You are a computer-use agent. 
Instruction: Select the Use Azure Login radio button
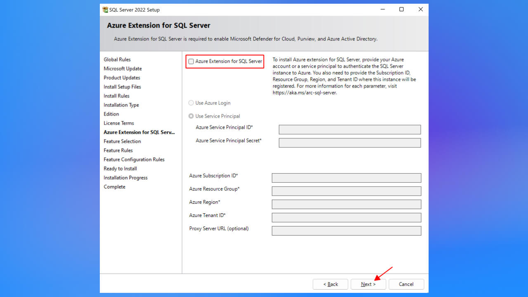(191, 103)
